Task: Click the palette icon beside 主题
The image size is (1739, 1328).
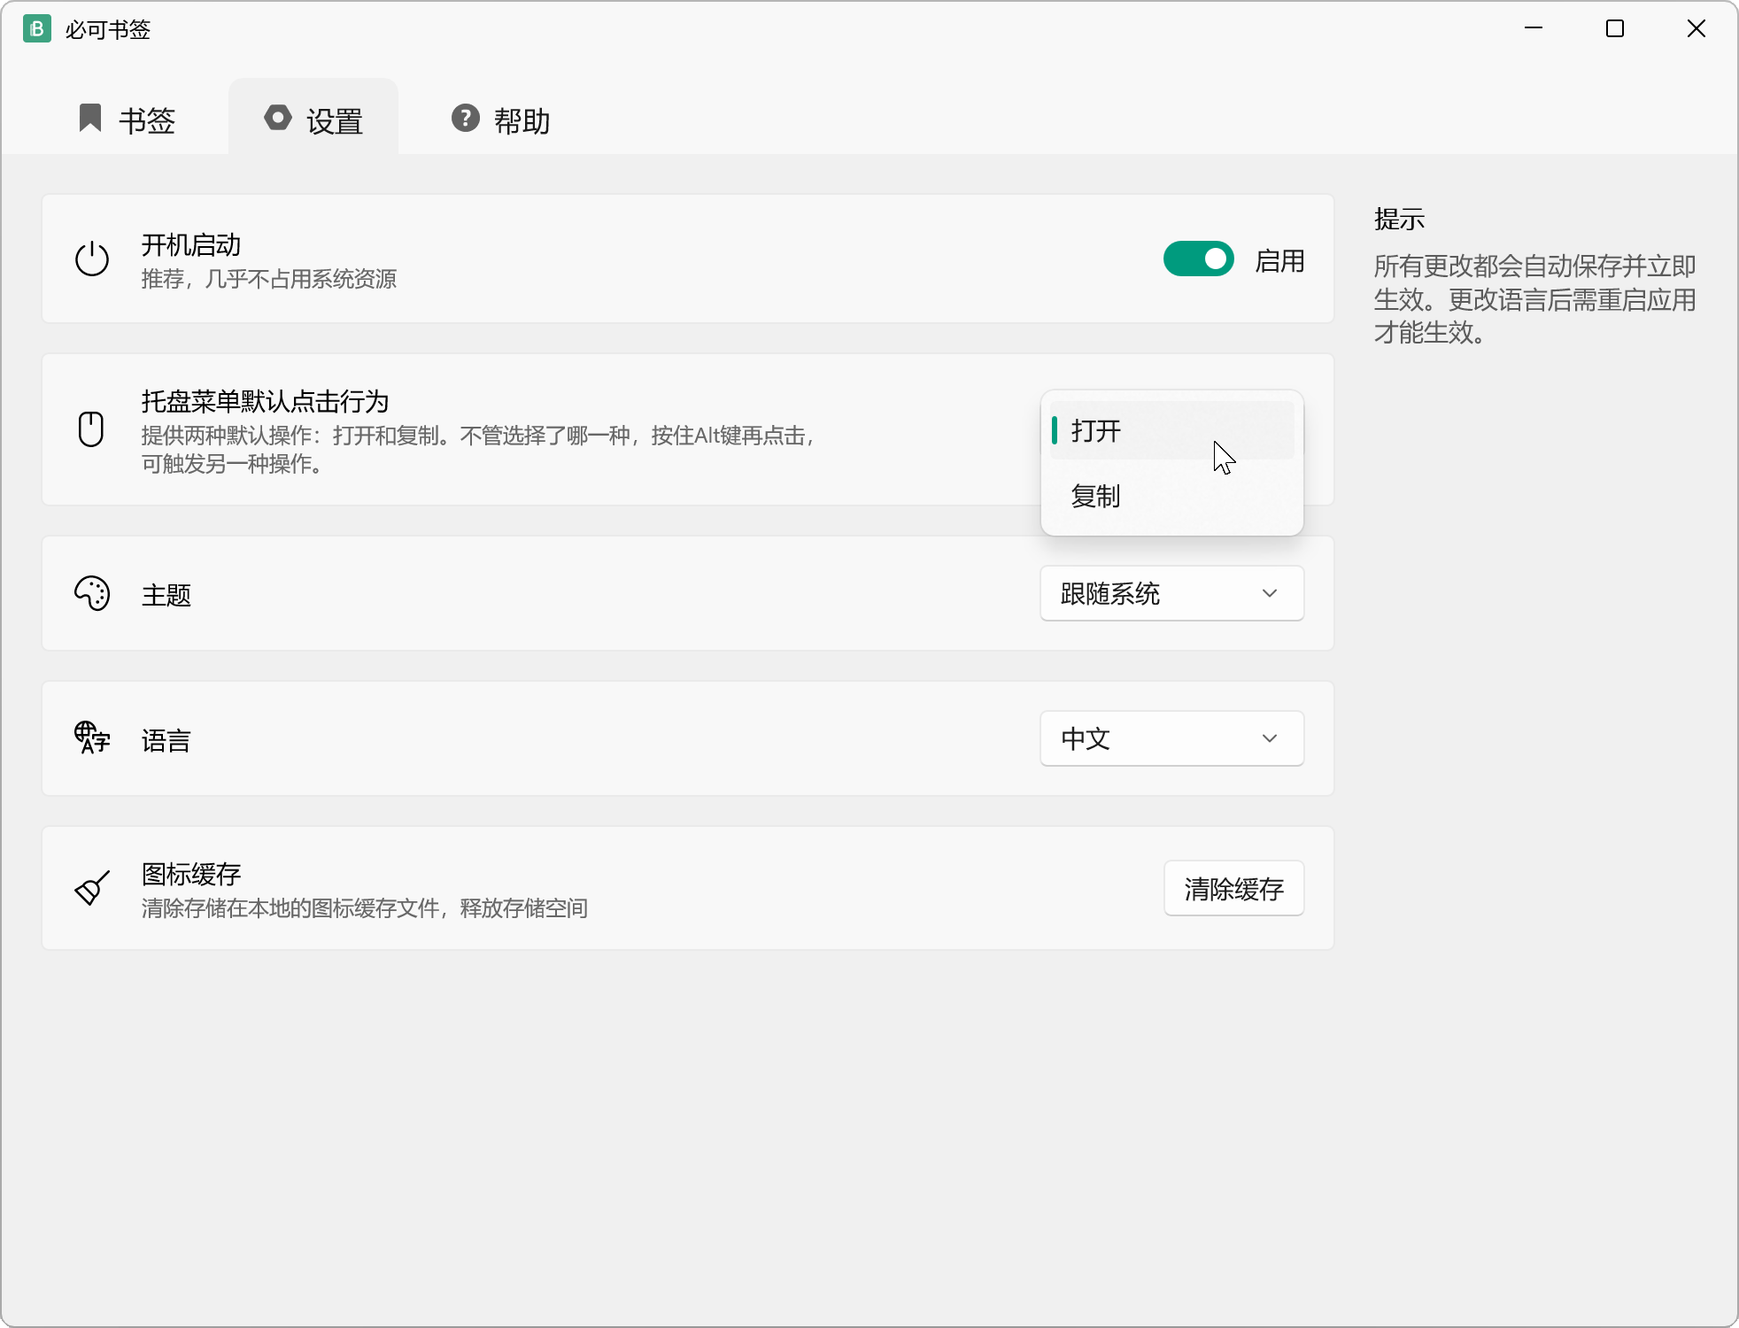Action: (92, 593)
